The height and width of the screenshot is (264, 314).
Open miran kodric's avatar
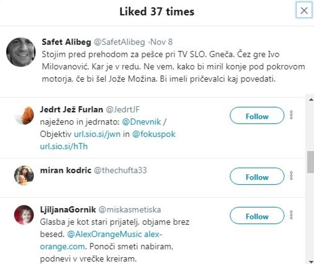[24, 175]
